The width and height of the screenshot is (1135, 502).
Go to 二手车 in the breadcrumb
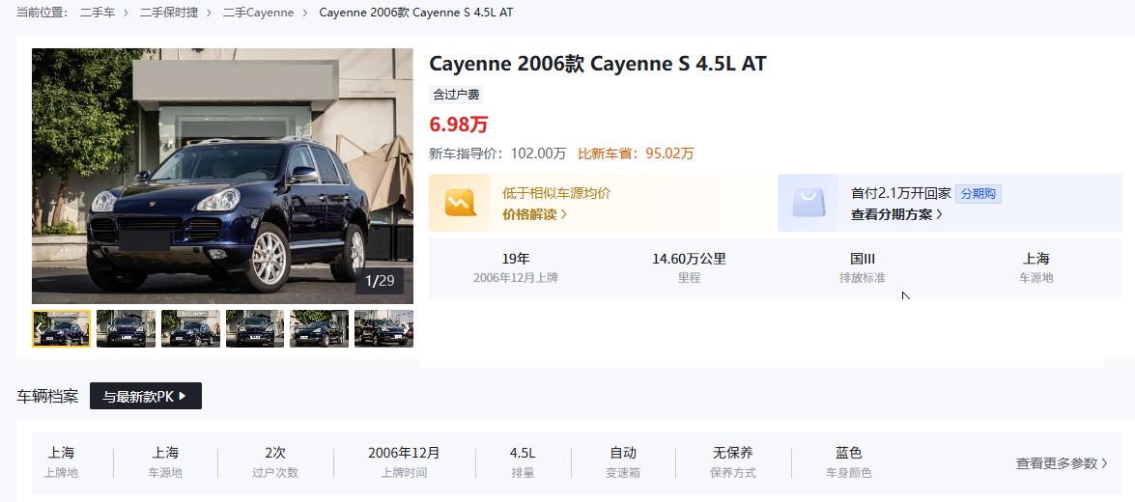(x=98, y=13)
